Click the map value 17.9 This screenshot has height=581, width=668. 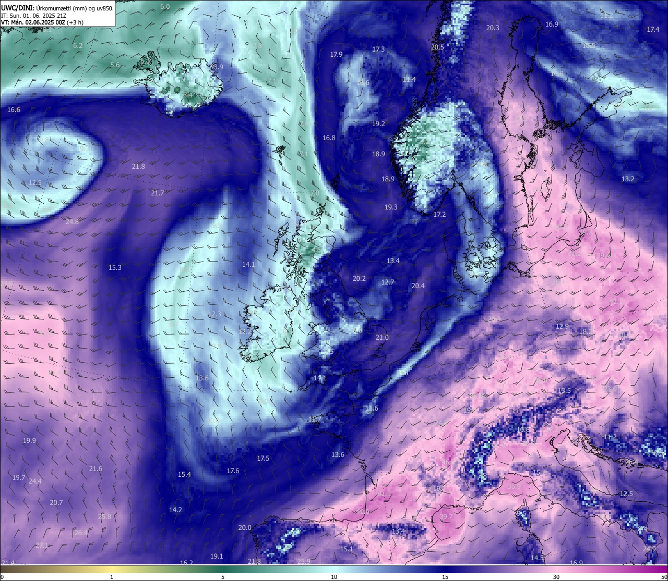click(x=336, y=54)
